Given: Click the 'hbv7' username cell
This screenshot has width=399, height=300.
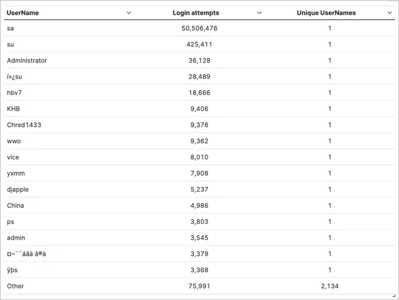Looking at the screenshot, I should (14, 93).
